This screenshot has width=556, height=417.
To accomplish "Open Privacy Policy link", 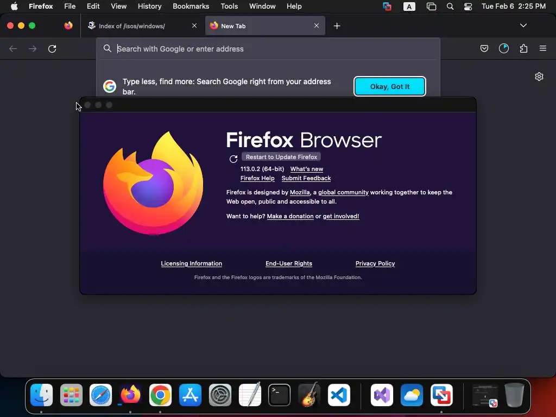I will [375, 263].
